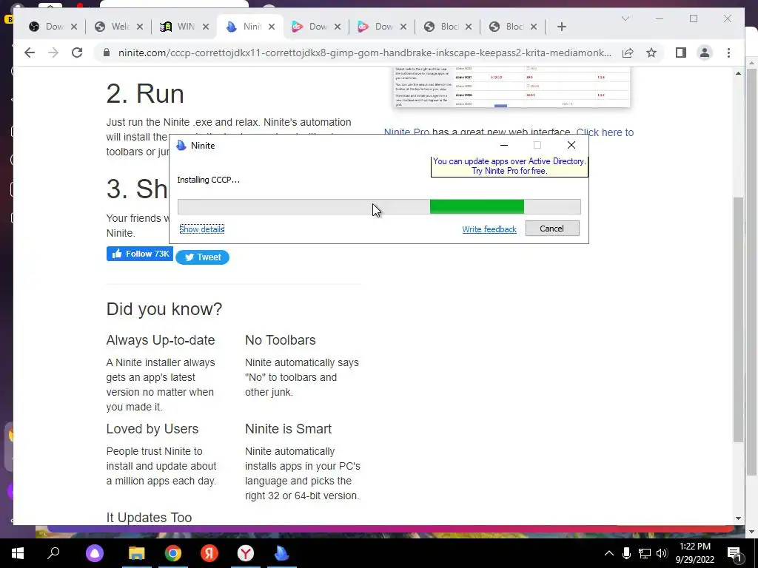
Task: Open Chrome from the taskbar
Action: coord(173,553)
